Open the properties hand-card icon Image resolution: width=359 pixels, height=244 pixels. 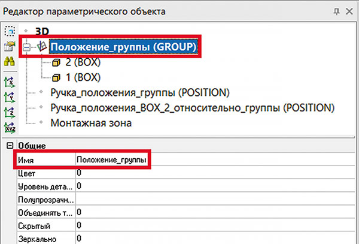(10, 46)
